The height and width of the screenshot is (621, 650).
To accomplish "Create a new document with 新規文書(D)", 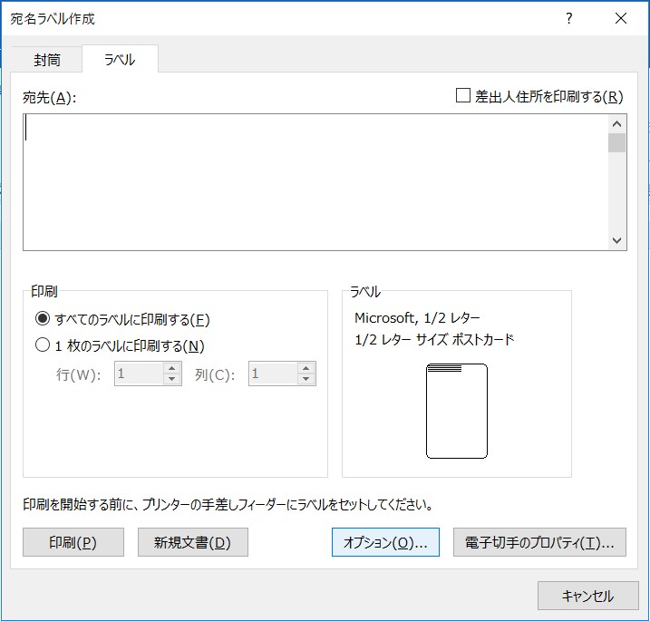I will tap(193, 542).
